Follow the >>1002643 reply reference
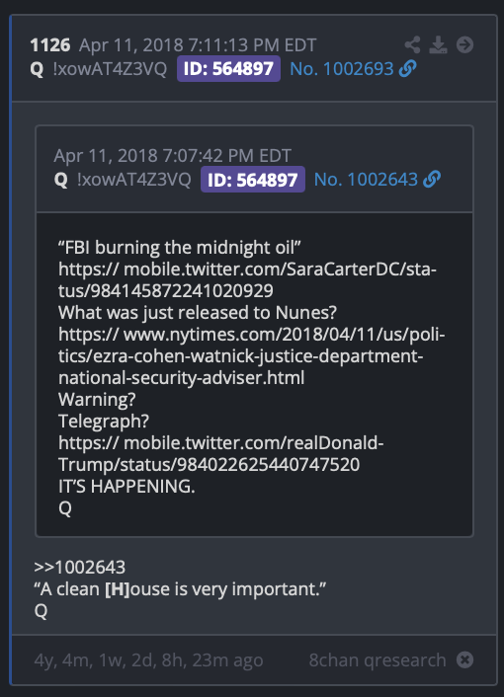 (80, 568)
